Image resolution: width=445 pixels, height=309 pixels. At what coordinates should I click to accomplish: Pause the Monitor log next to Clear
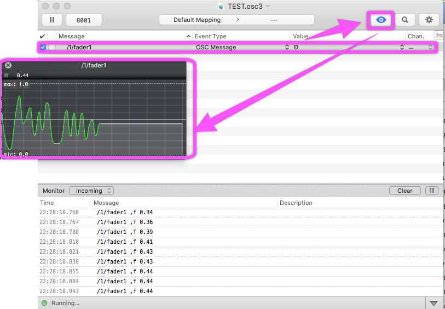pos(432,191)
